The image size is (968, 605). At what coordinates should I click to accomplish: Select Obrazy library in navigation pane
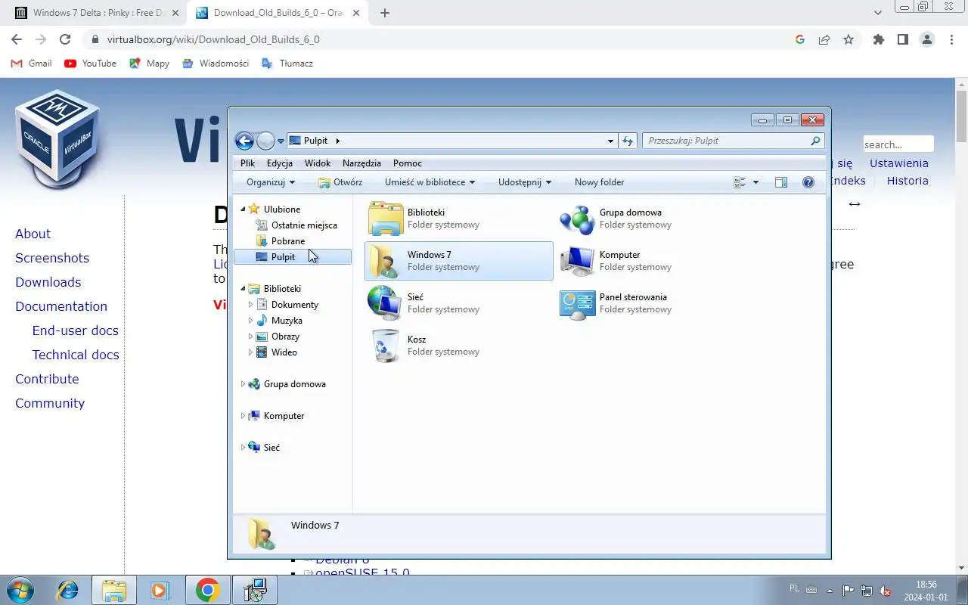[x=285, y=337]
